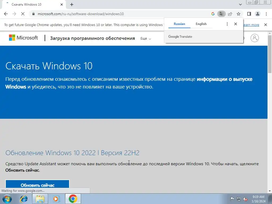Open the tab search chevron
The height and width of the screenshot is (204, 272).
click(x=240, y=5)
